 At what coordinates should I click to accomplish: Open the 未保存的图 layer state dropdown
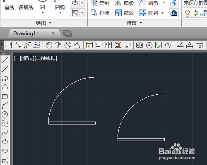point(195,3)
